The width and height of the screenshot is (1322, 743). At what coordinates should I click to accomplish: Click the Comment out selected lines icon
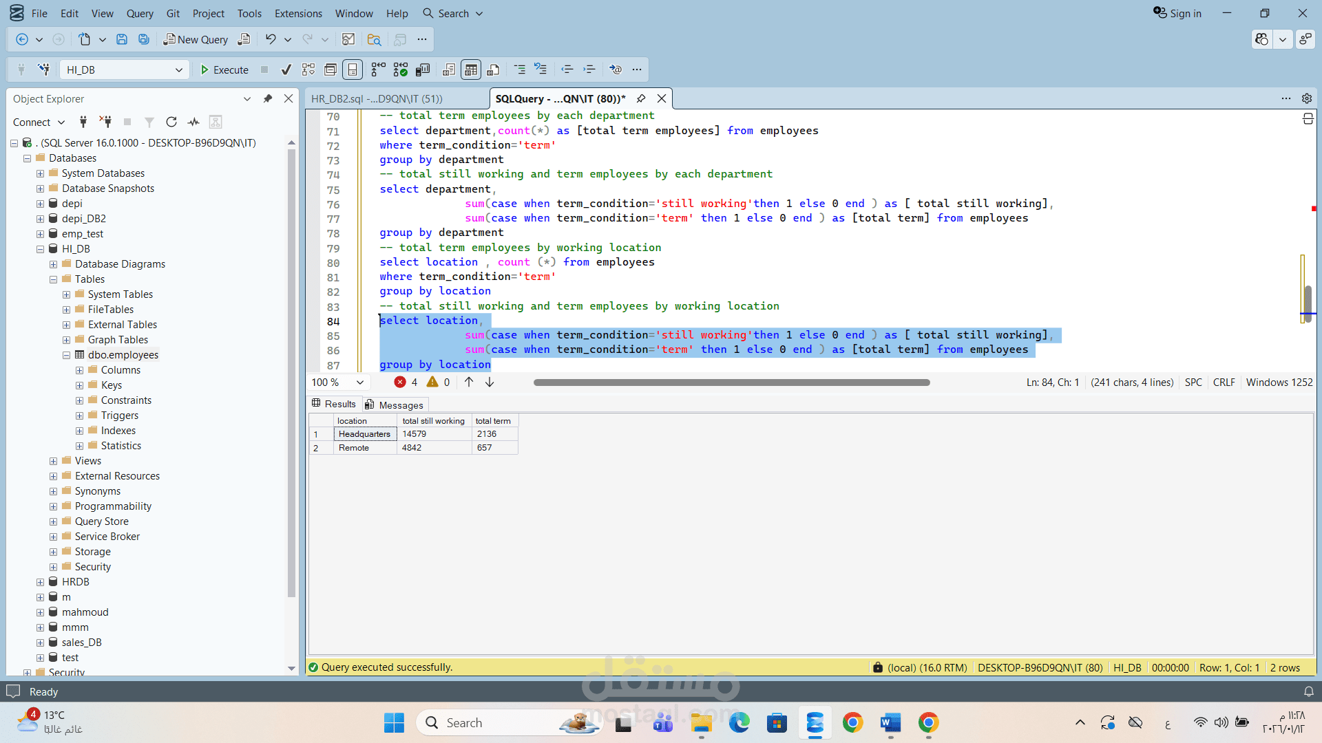pyautogui.click(x=520, y=69)
